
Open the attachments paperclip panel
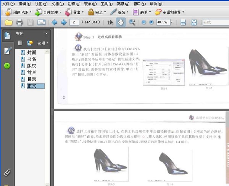(x=7, y=173)
